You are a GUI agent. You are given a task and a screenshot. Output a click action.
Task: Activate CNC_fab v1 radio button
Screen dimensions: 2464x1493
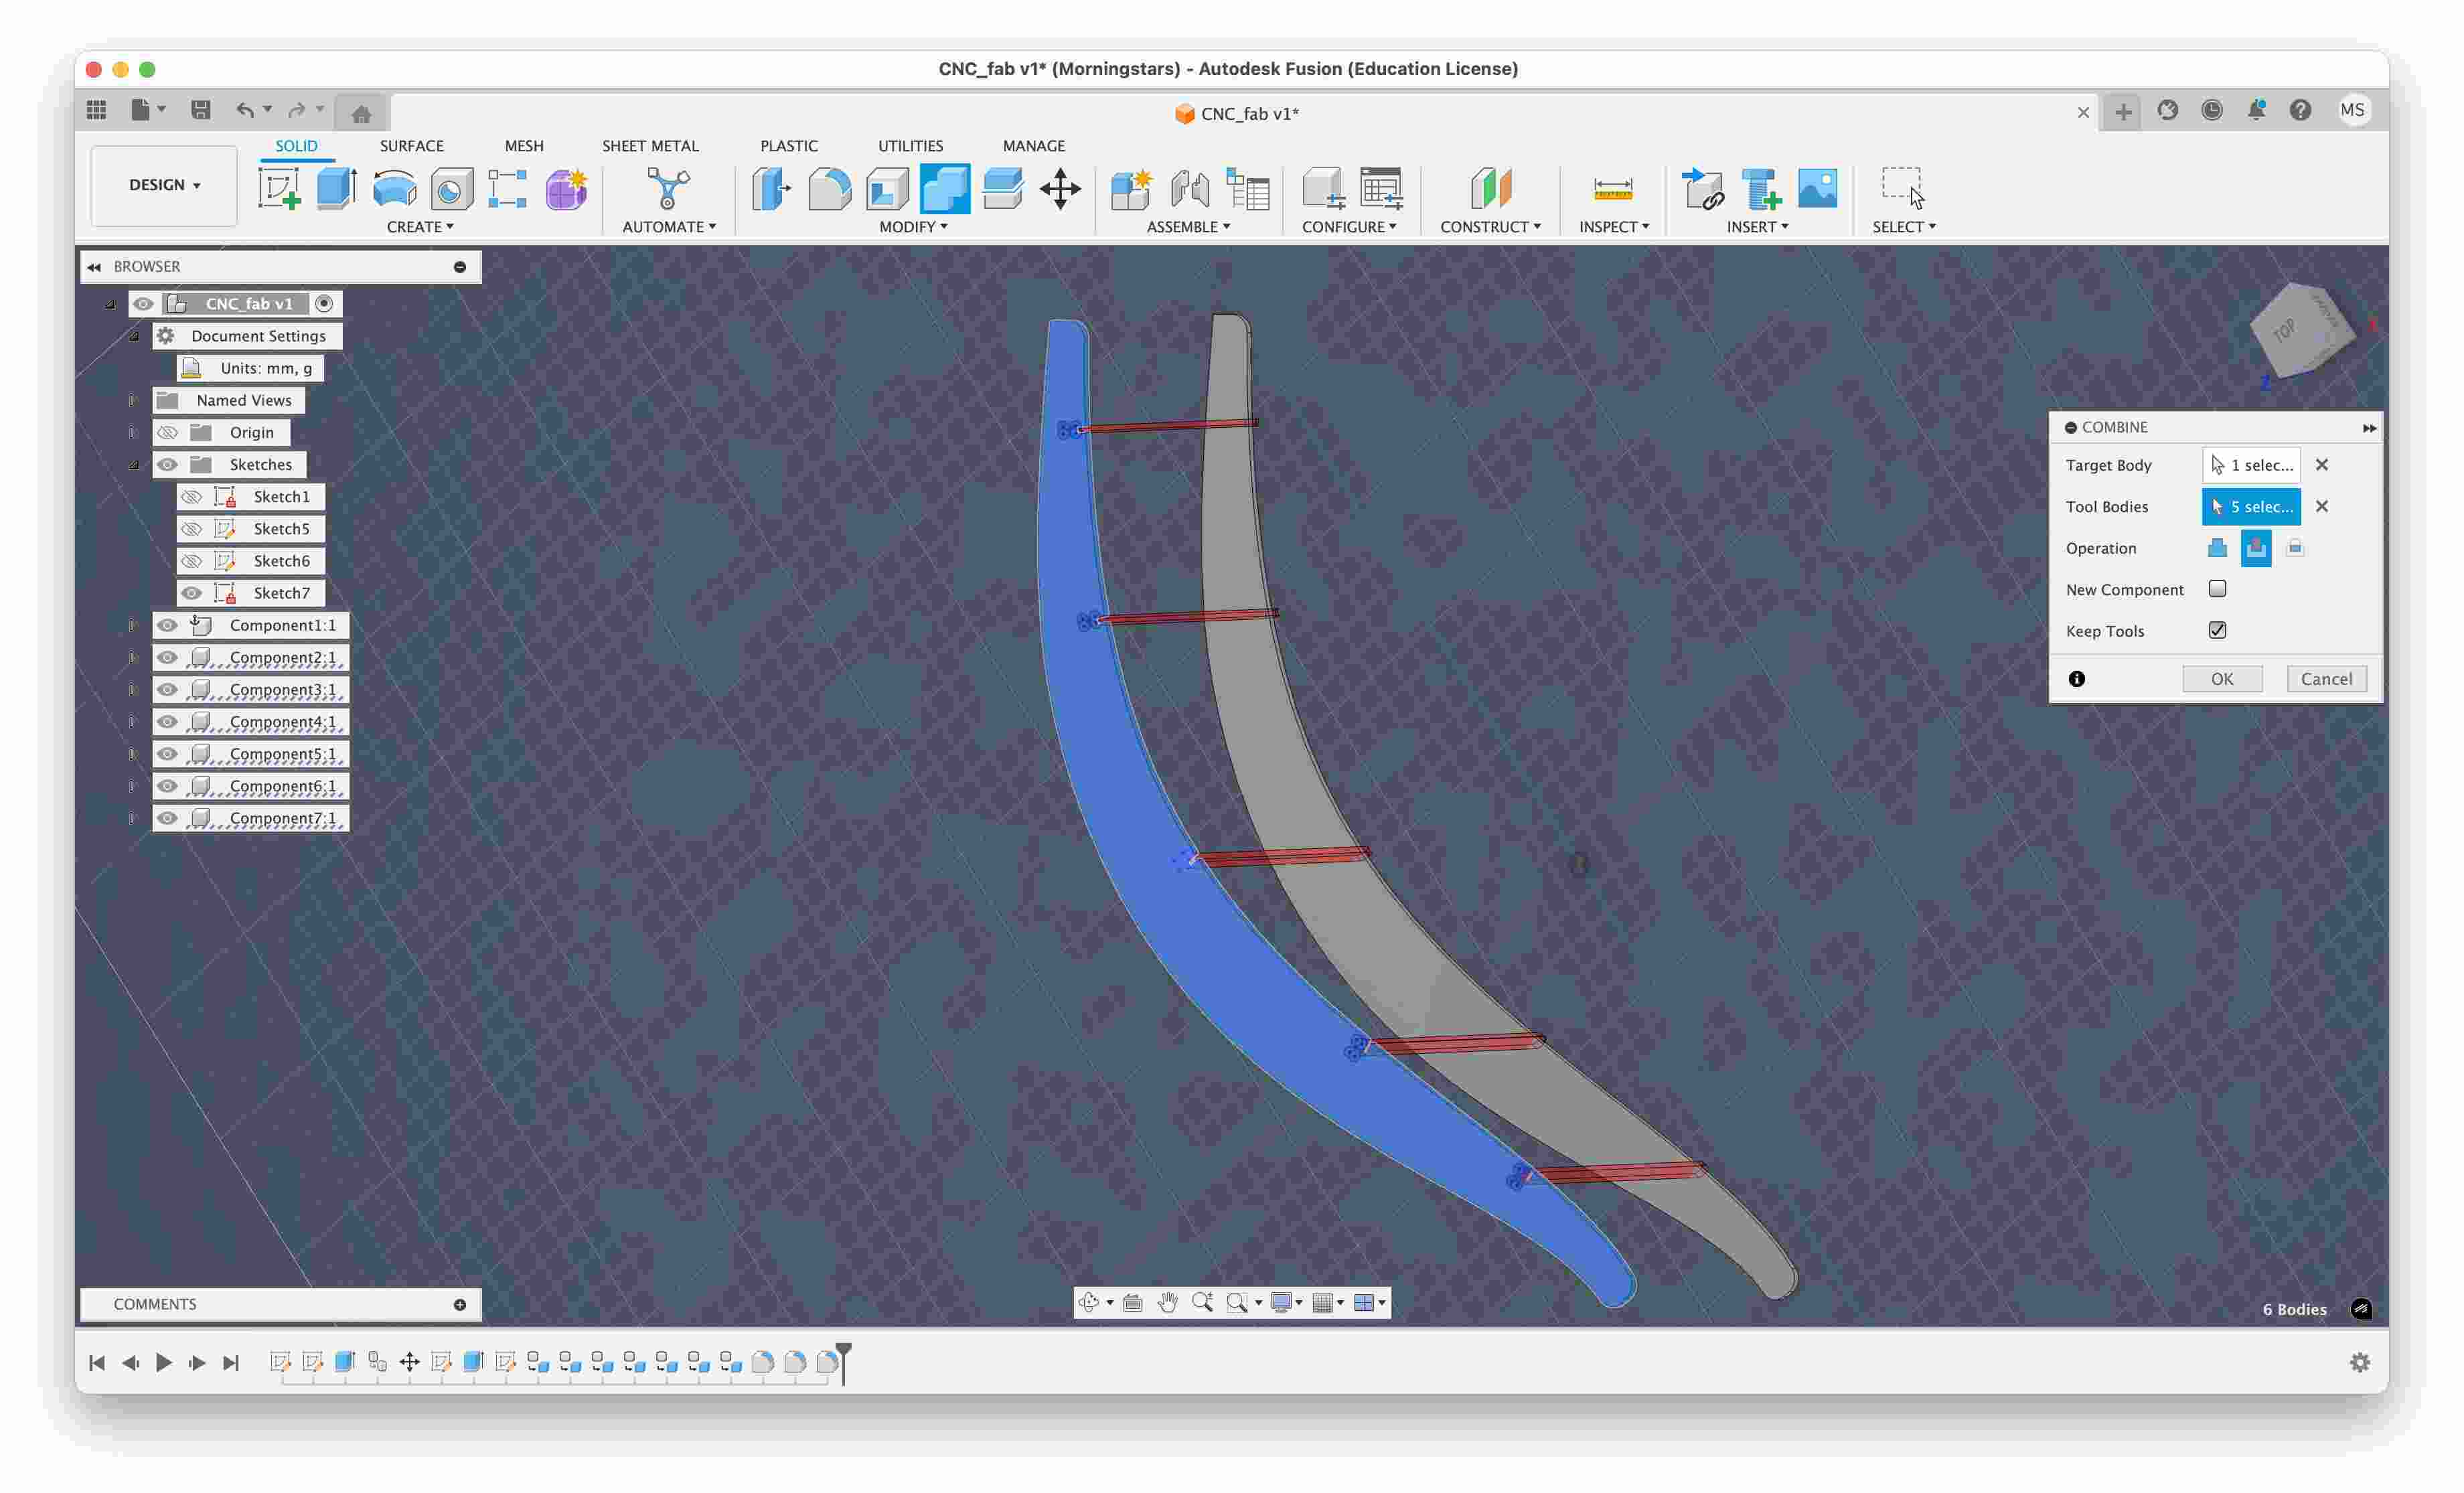[324, 303]
